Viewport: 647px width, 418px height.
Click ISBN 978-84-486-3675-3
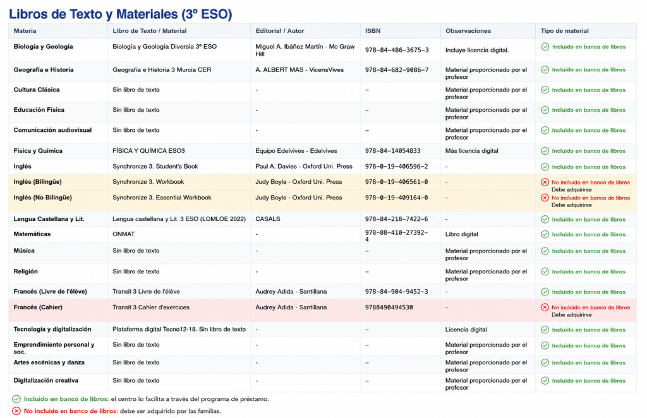coord(397,51)
